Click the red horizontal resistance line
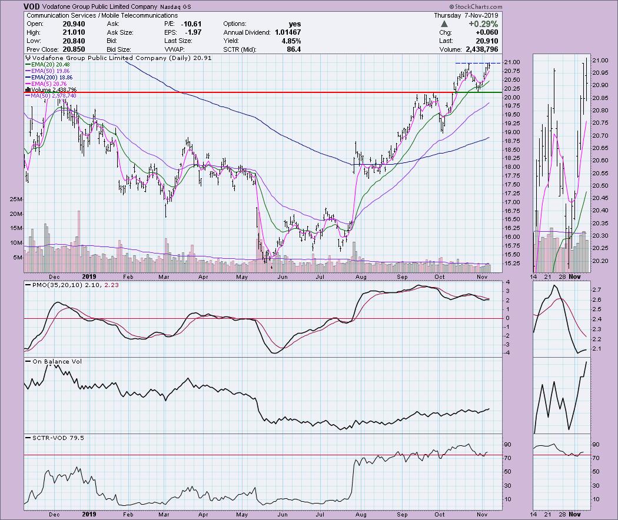The width and height of the screenshot is (618, 520). click(x=235, y=92)
